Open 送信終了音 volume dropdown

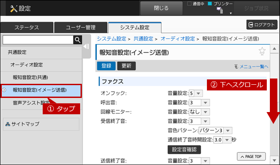(199, 161)
